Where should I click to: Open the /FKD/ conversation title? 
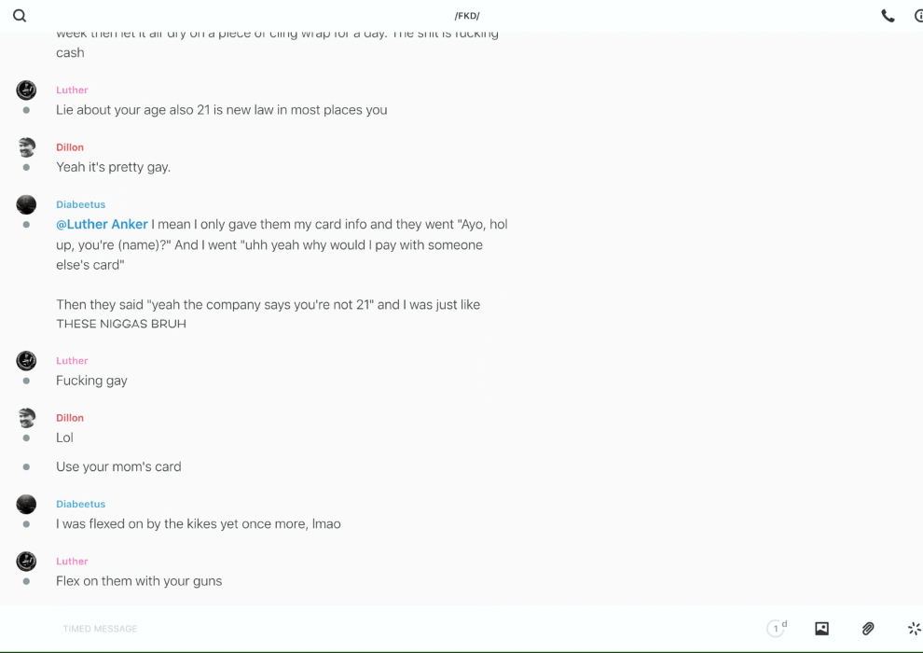point(467,16)
